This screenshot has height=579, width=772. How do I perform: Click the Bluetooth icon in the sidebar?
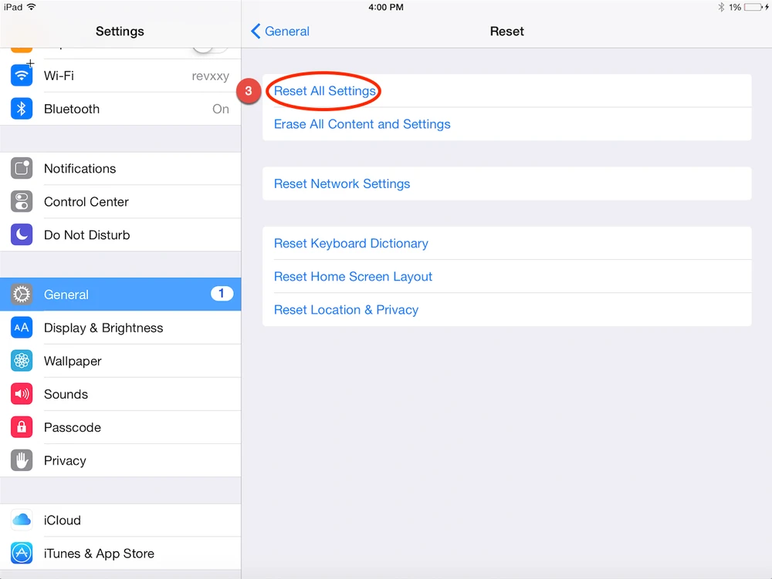click(x=21, y=109)
